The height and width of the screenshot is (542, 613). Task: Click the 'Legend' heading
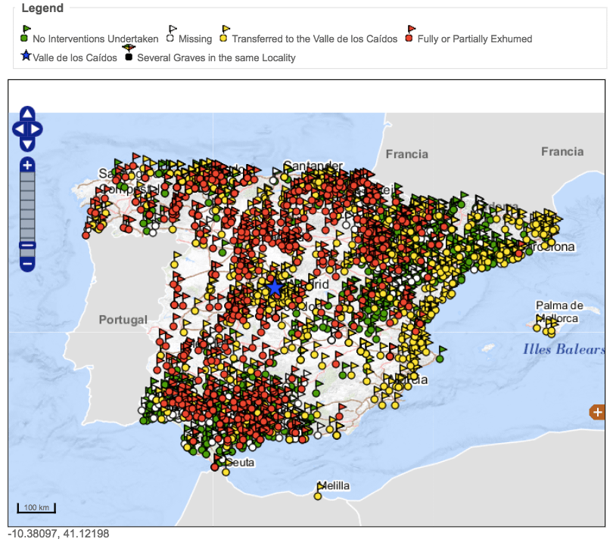pyautogui.click(x=42, y=8)
